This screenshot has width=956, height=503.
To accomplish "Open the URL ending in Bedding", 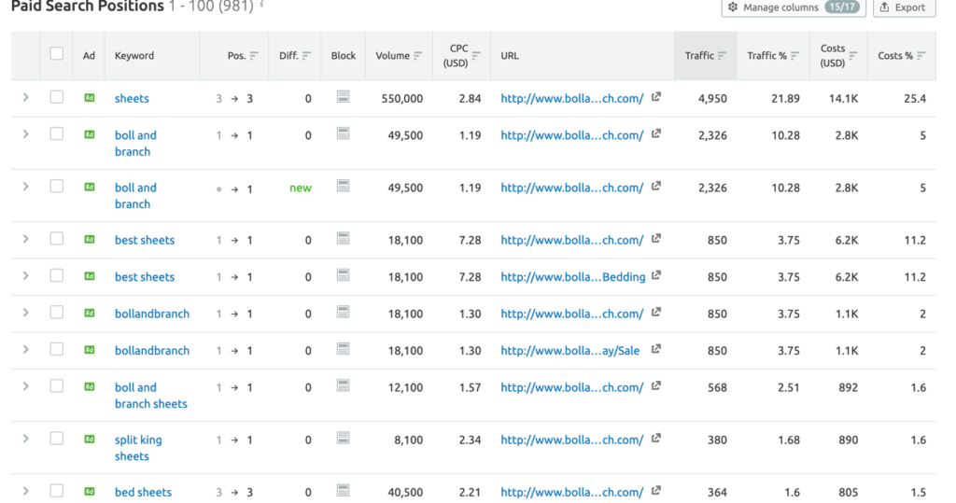I will [x=572, y=277].
